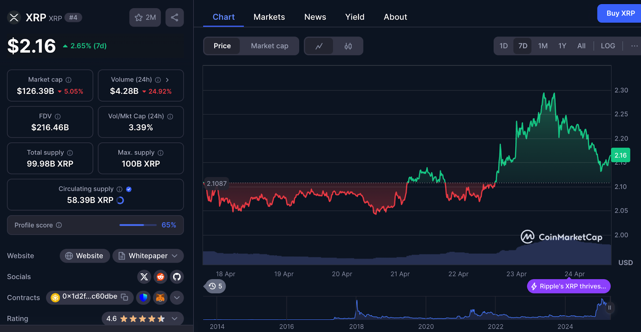Viewport: 641px width, 332px height.
Task: Show Profile score info icon
Action: (x=59, y=225)
